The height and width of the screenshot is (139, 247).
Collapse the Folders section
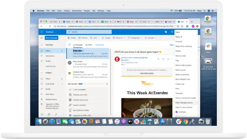coord(41,73)
